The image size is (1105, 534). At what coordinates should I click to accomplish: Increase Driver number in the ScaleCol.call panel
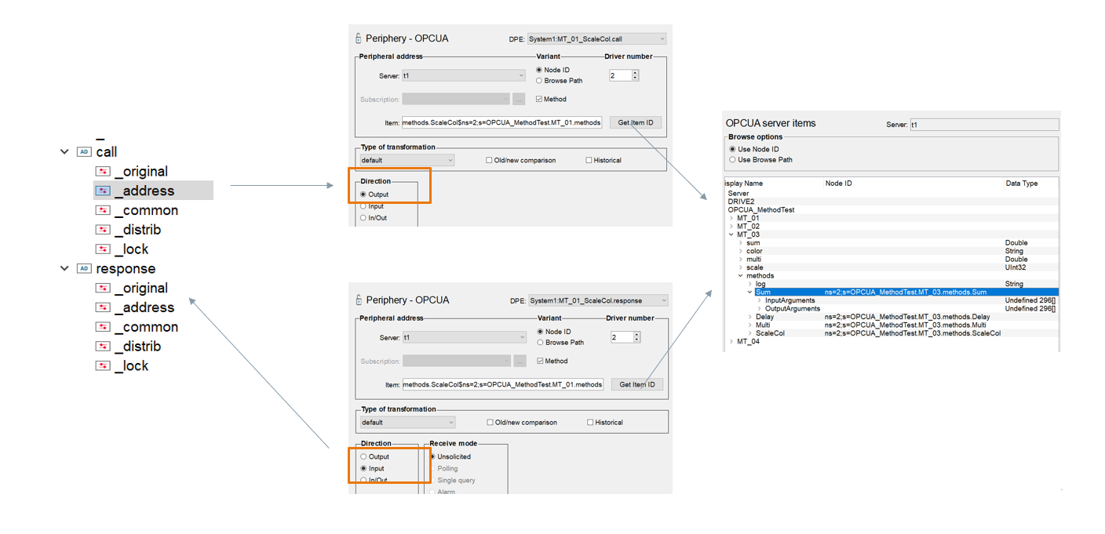[x=635, y=73]
